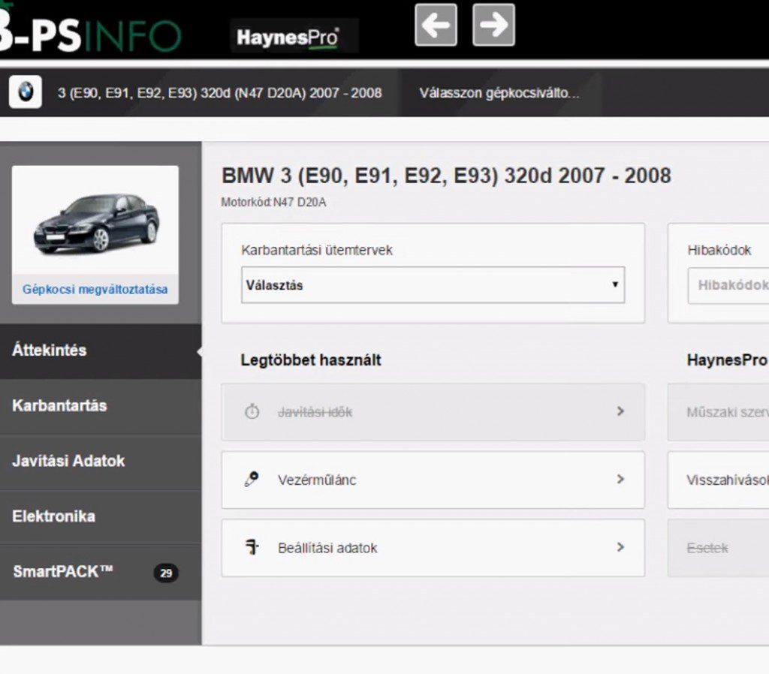Click the BMW 3 320d 2007 - 2008 title
Screen dimensions: 769x674
446,176
